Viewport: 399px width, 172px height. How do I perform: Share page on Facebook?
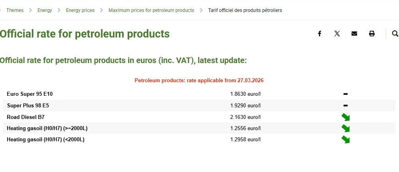320,34
